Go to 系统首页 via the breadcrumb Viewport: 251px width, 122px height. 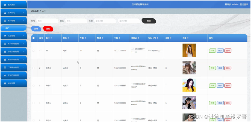coord(35,11)
